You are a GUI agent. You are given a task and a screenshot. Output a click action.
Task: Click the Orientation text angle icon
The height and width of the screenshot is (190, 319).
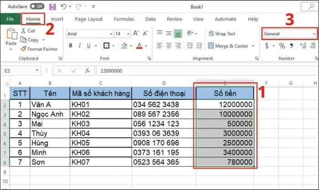pyautogui.click(x=190, y=33)
